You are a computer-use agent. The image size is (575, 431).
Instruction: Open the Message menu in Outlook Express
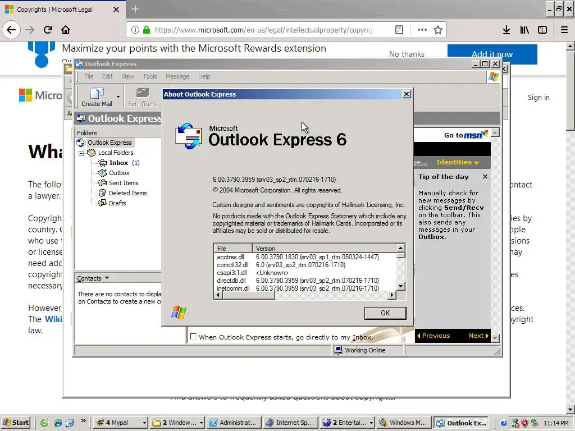(177, 76)
